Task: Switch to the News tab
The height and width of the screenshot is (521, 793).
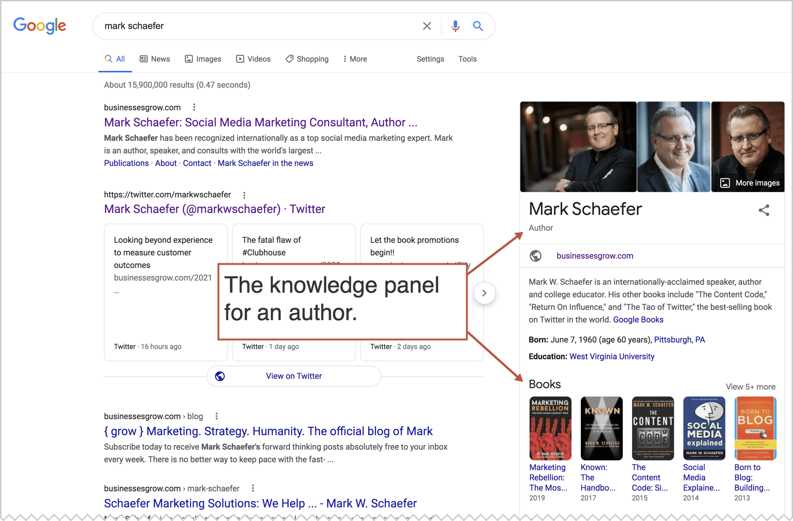Action: coord(155,59)
